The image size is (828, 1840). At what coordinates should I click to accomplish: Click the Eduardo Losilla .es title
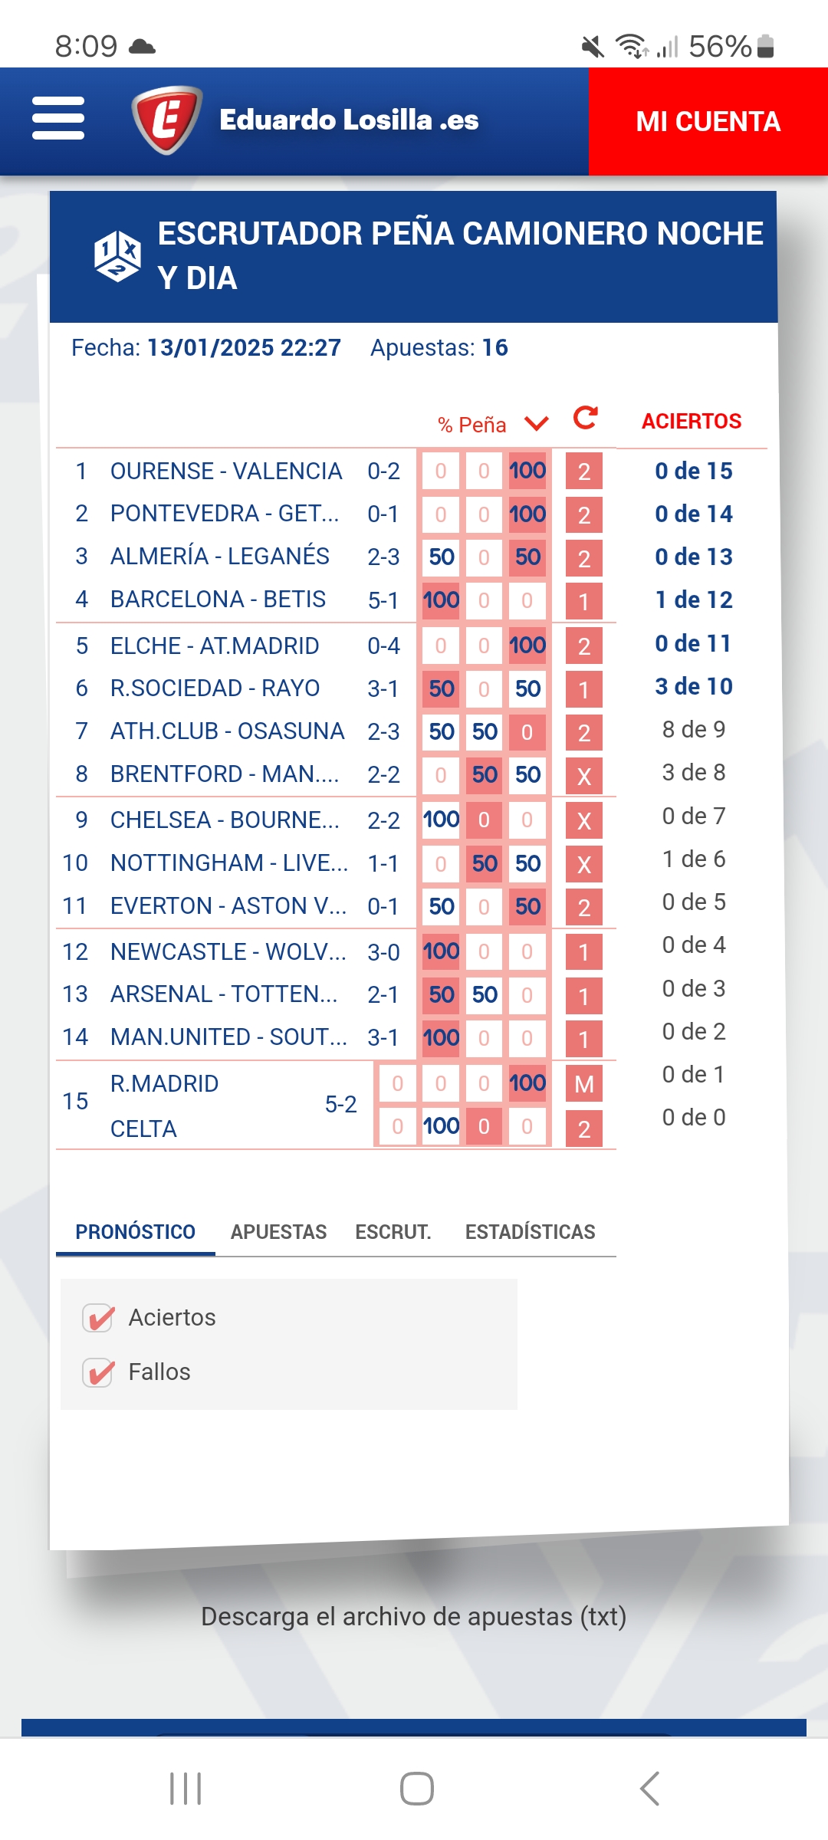349,120
